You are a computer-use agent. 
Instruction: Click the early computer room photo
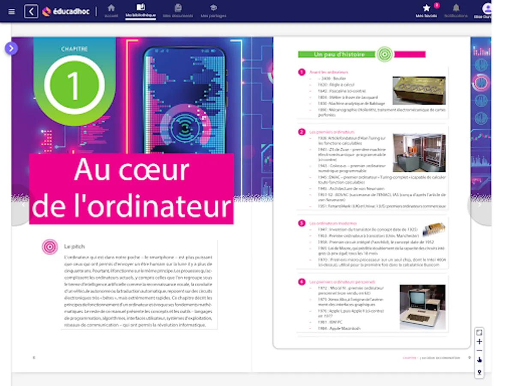[x=419, y=153]
